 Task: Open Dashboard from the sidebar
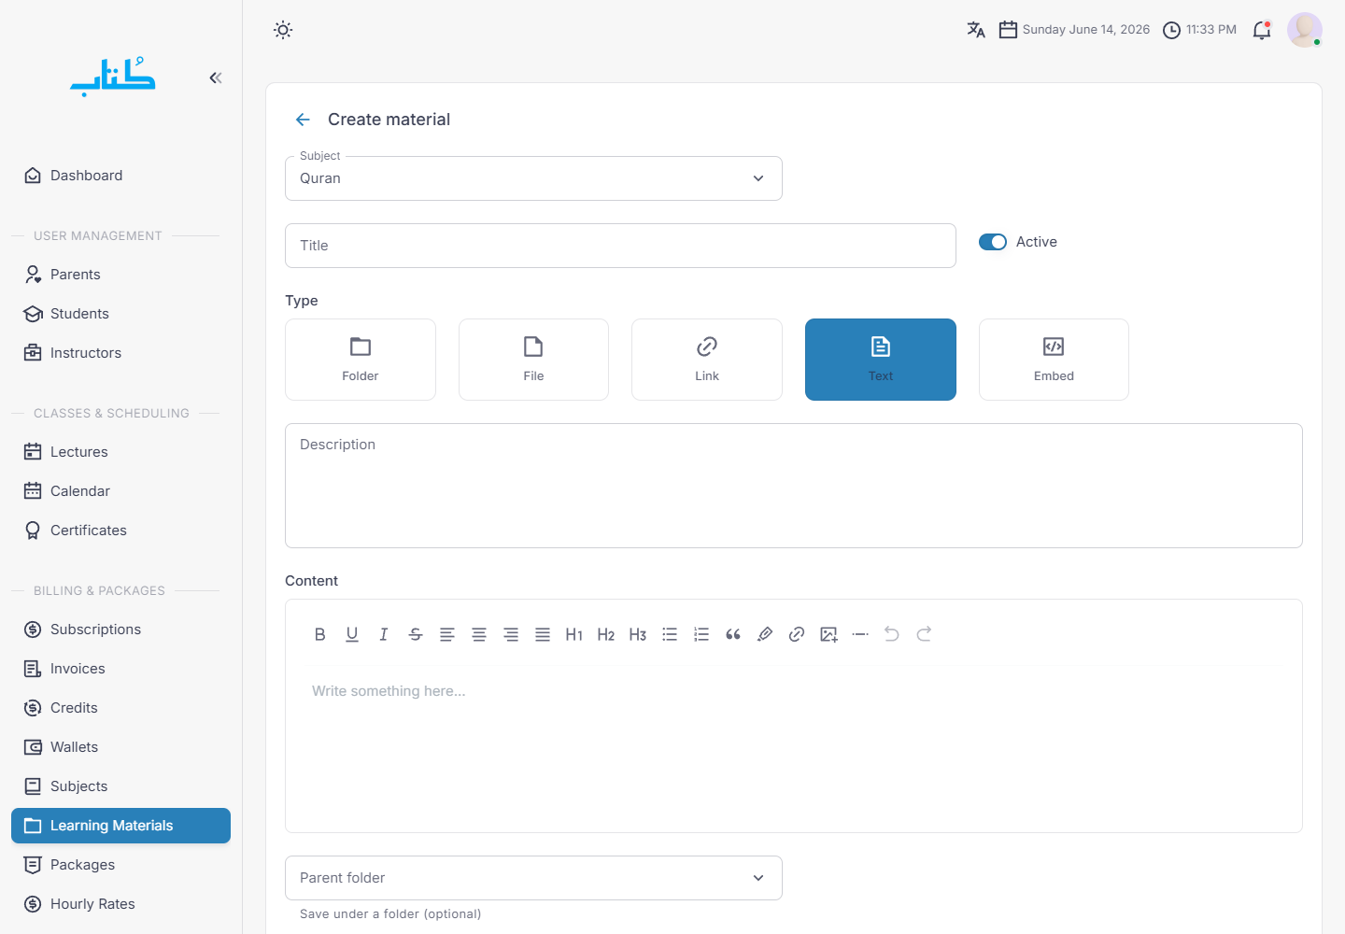(120, 176)
